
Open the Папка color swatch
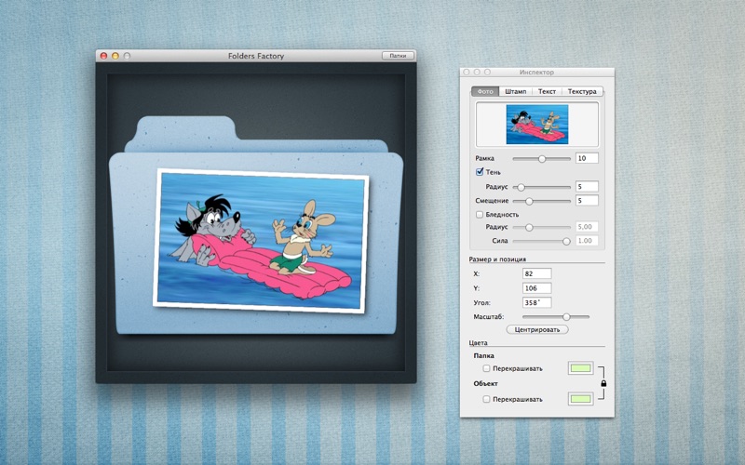(580, 368)
